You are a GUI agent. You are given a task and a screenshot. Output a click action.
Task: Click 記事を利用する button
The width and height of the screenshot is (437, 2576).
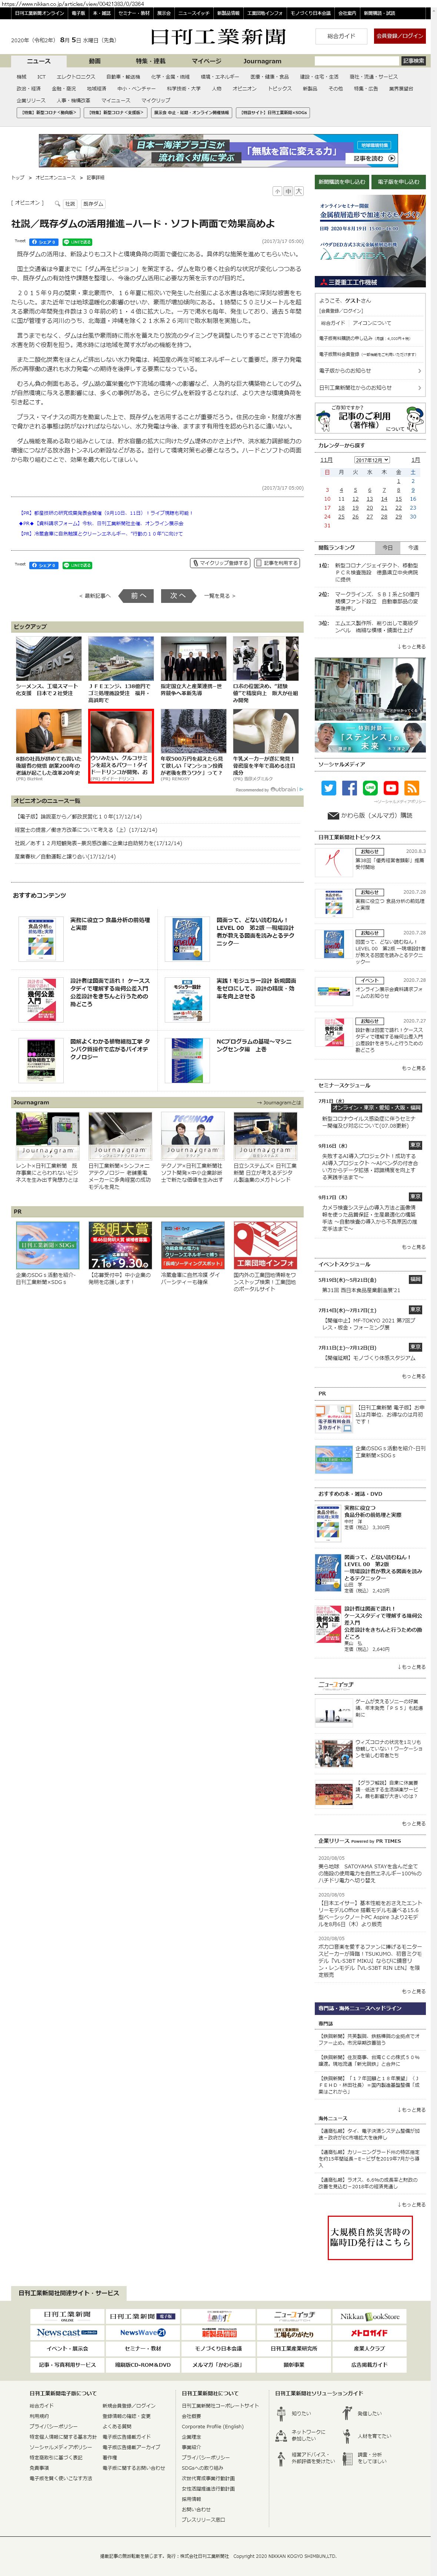point(277,563)
